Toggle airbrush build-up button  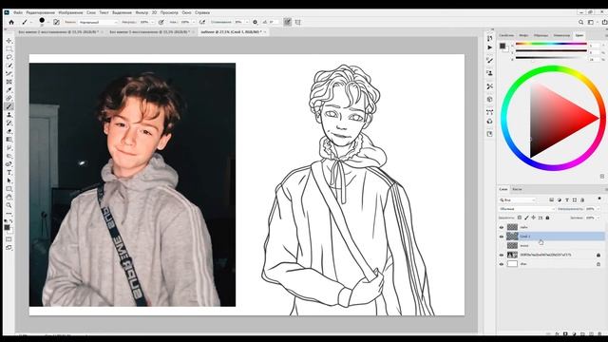click(x=202, y=22)
